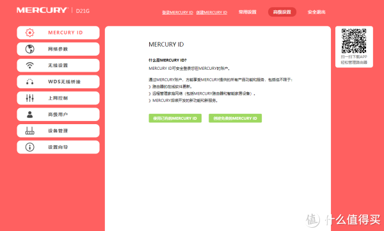Click the 什么是MERCURY ID? heading
The image size is (384, 231).
pyautogui.click(x=168, y=60)
